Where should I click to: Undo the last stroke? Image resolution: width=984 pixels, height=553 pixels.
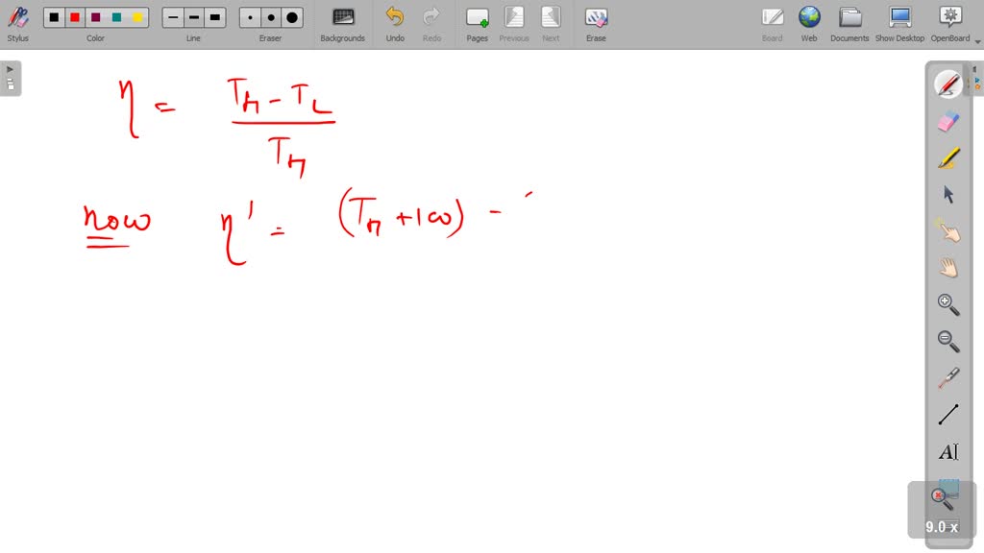click(x=394, y=19)
